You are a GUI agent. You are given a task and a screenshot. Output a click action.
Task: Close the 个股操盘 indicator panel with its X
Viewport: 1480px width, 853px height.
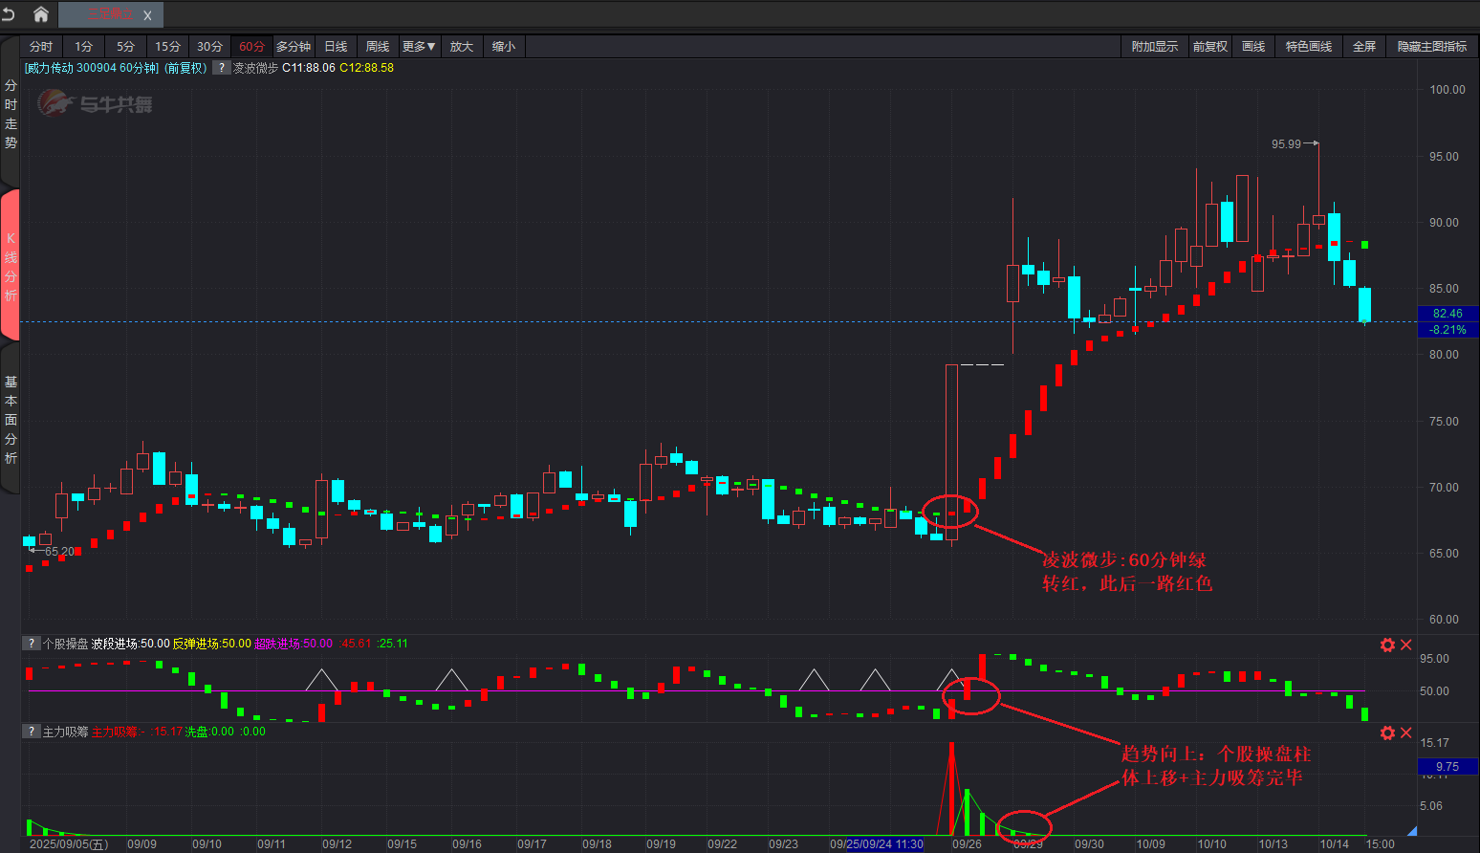(1406, 645)
